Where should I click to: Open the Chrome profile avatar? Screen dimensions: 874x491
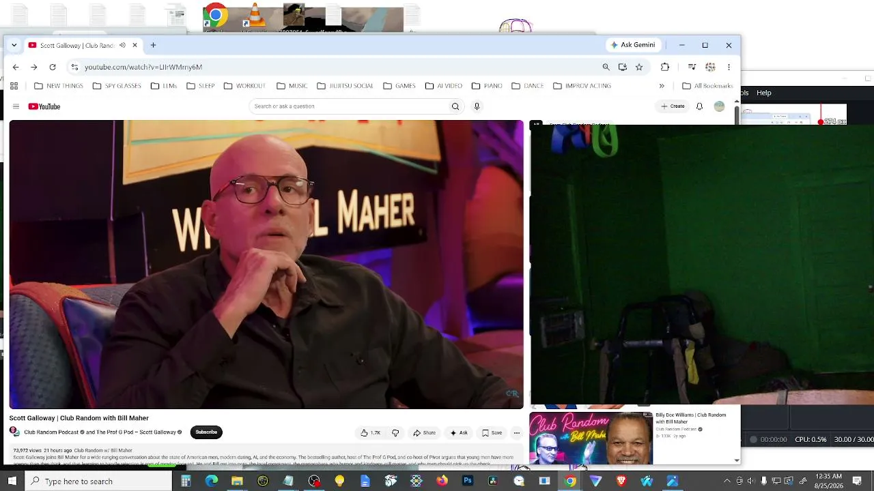pyautogui.click(x=710, y=67)
